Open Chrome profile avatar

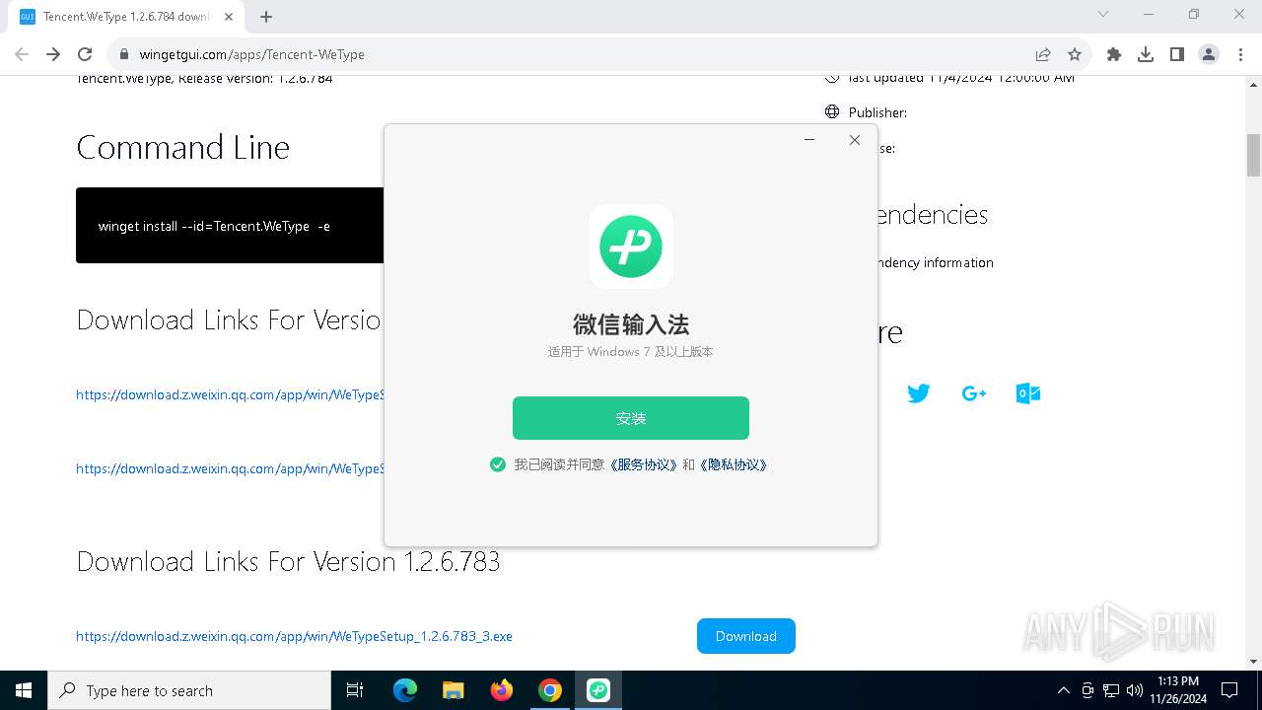(x=1209, y=54)
